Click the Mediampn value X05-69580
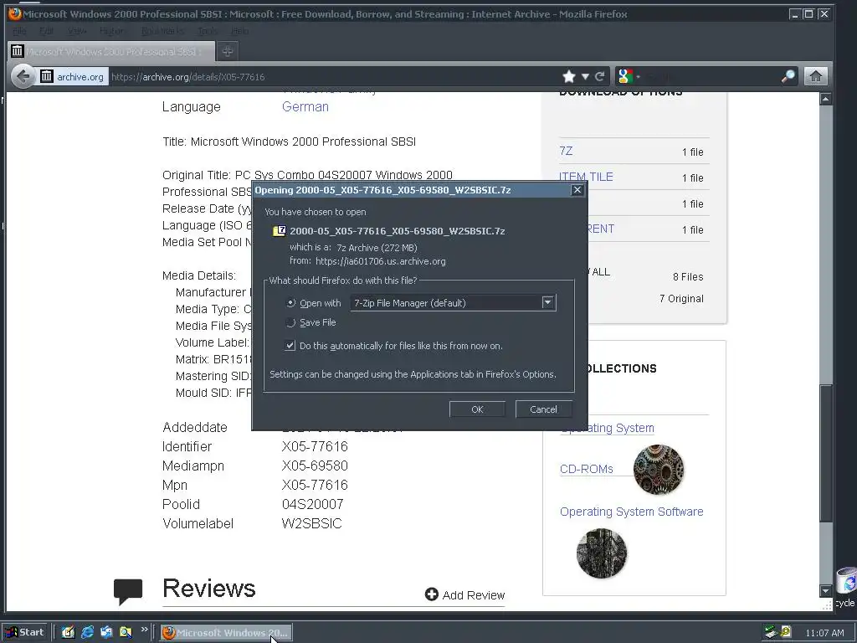The height and width of the screenshot is (643, 857). (315, 466)
